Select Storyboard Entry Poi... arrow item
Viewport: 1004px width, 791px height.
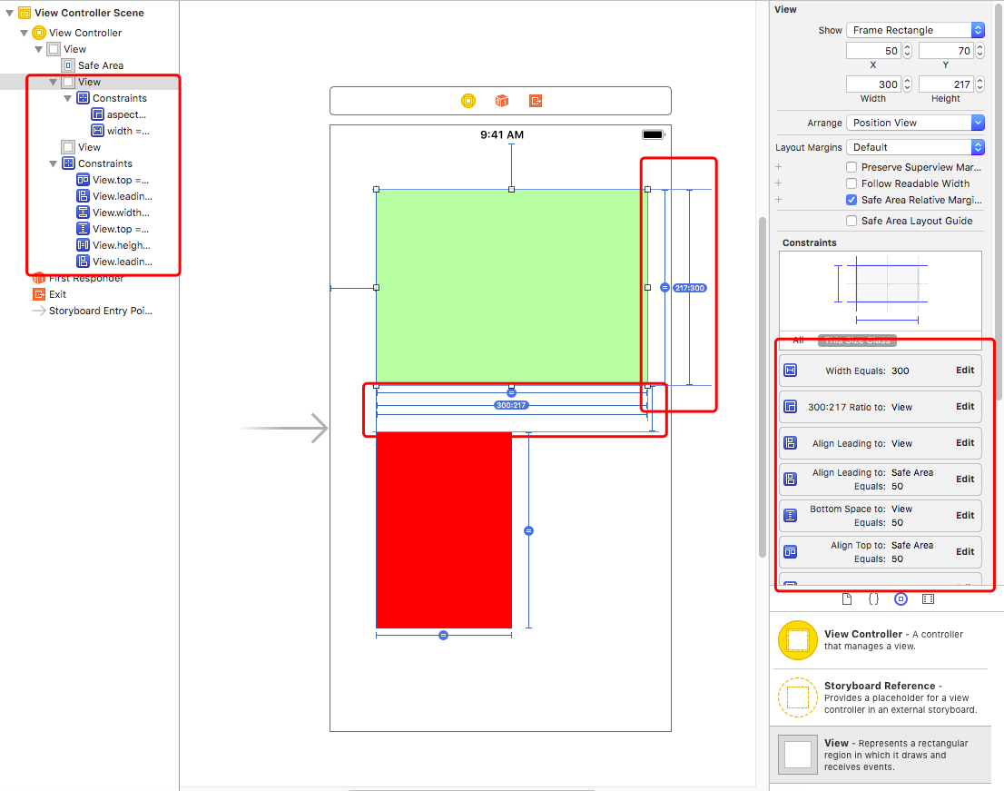click(x=93, y=311)
